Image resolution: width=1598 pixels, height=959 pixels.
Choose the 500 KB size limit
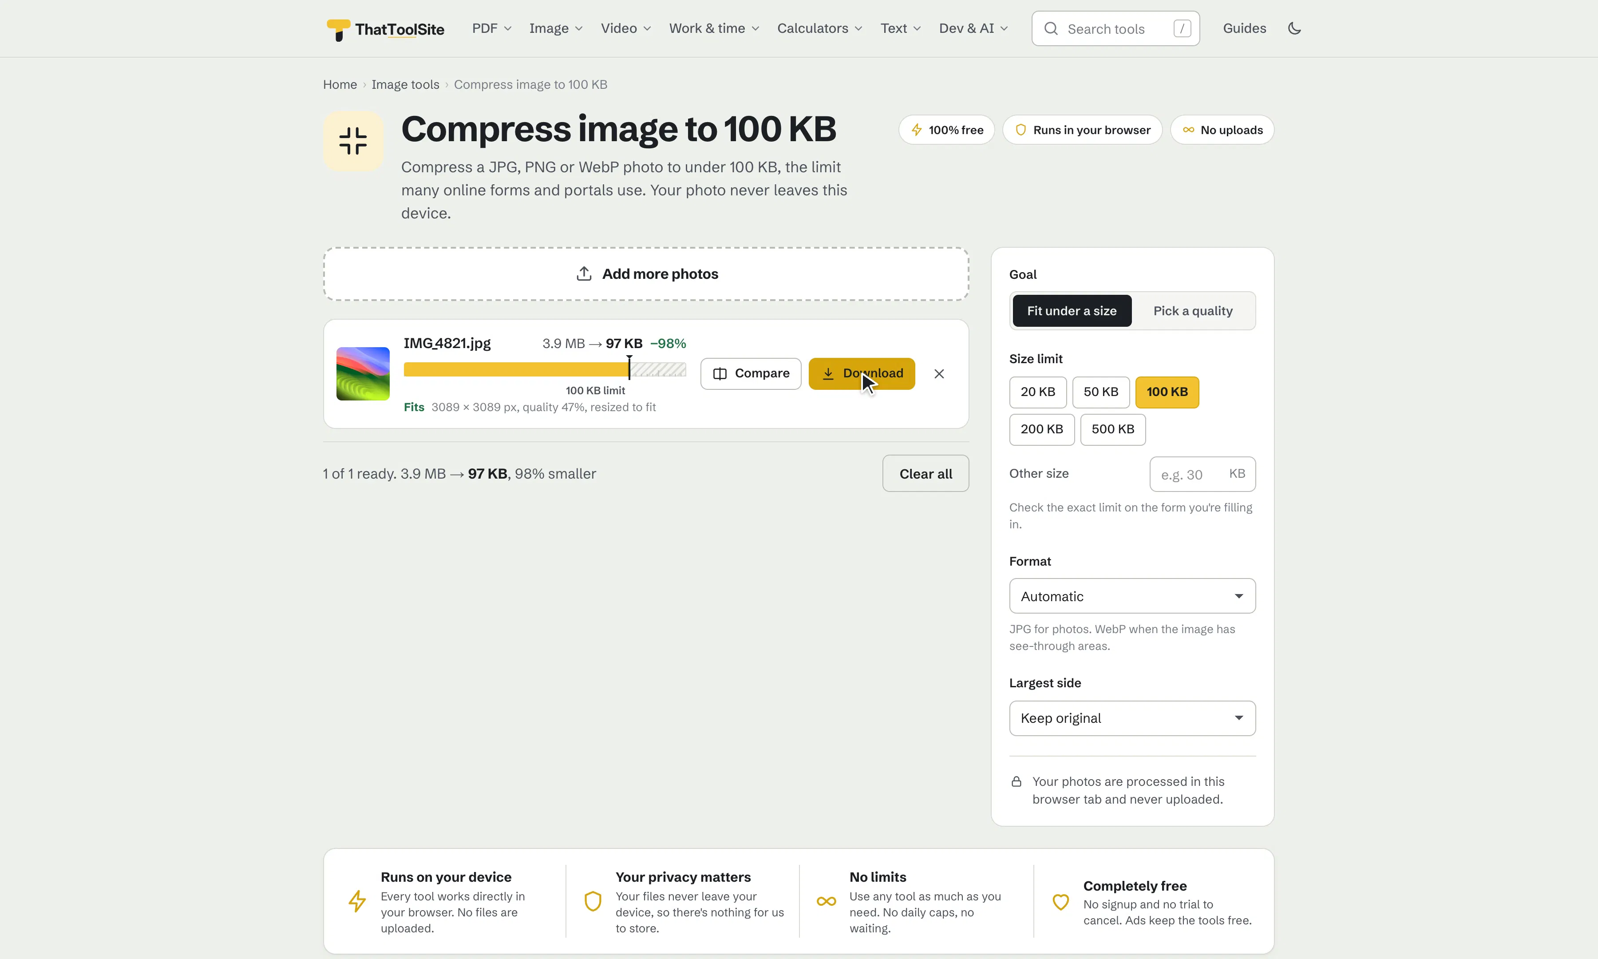[x=1112, y=430]
